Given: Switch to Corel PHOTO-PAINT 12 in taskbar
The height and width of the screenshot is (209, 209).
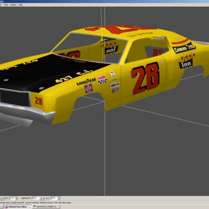Looking at the screenshot, I should pos(46,207).
